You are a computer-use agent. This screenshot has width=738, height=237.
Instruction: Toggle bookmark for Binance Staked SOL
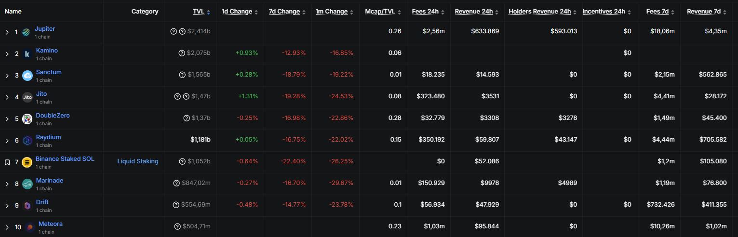point(7,162)
